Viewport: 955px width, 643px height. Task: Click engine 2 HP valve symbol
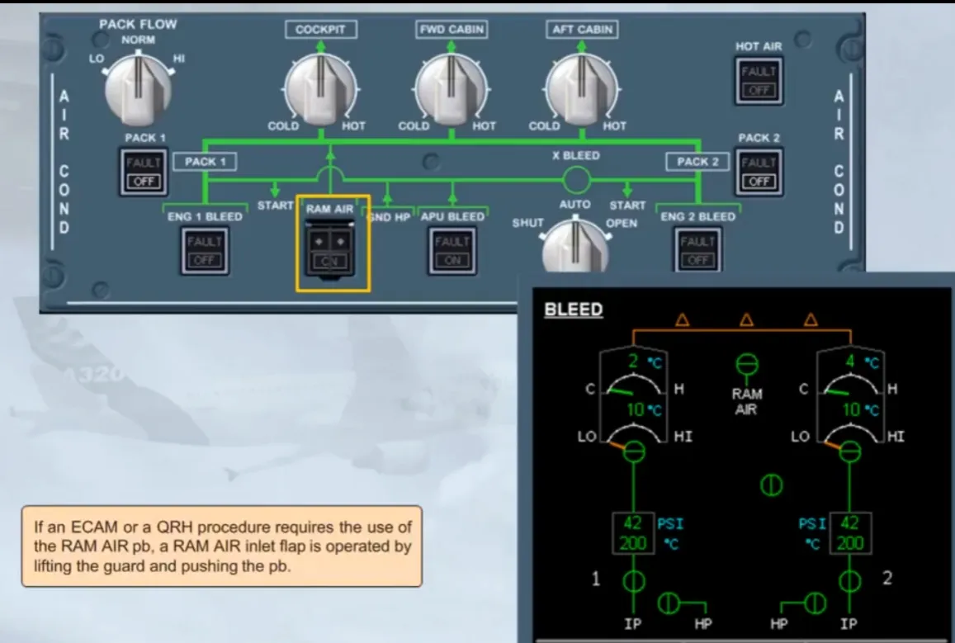point(815,603)
